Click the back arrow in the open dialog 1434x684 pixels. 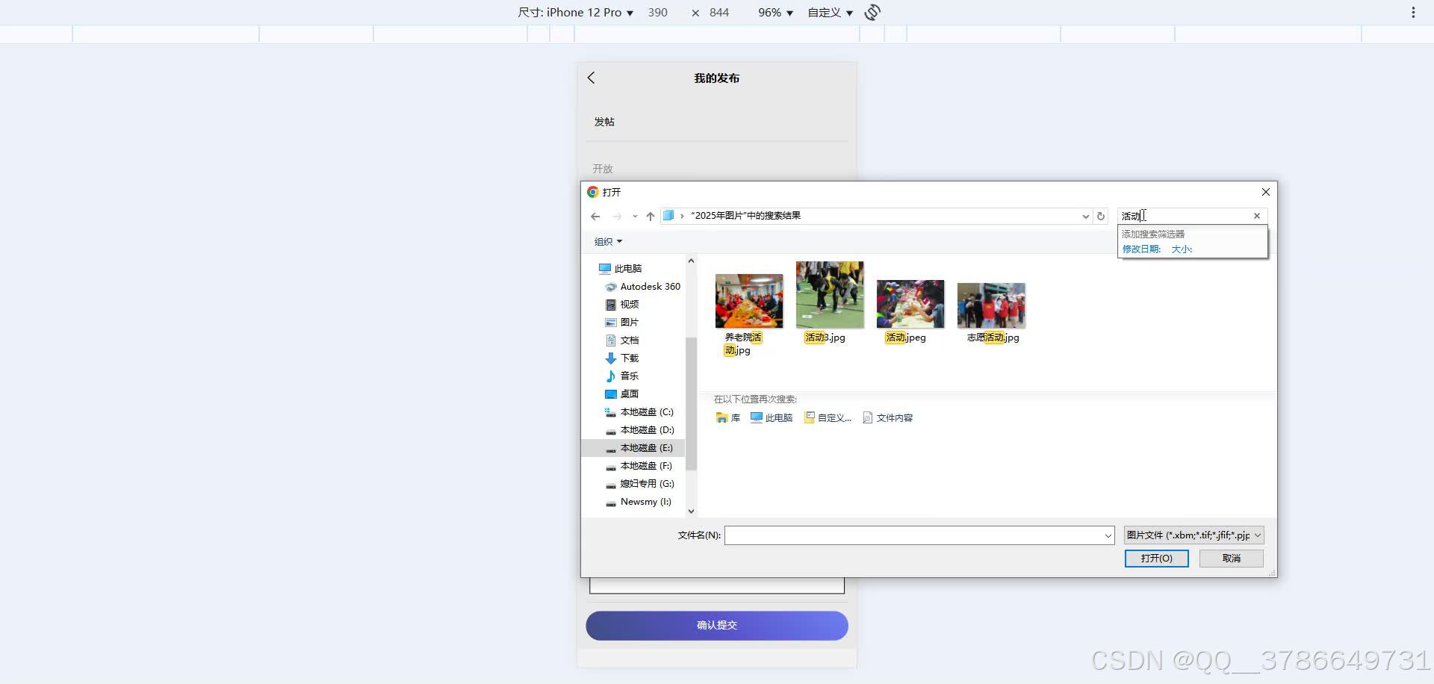click(x=595, y=216)
